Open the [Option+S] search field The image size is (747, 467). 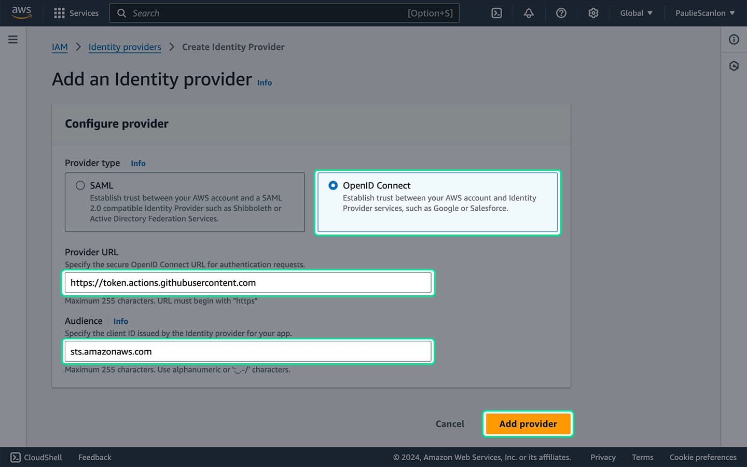click(284, 13)
